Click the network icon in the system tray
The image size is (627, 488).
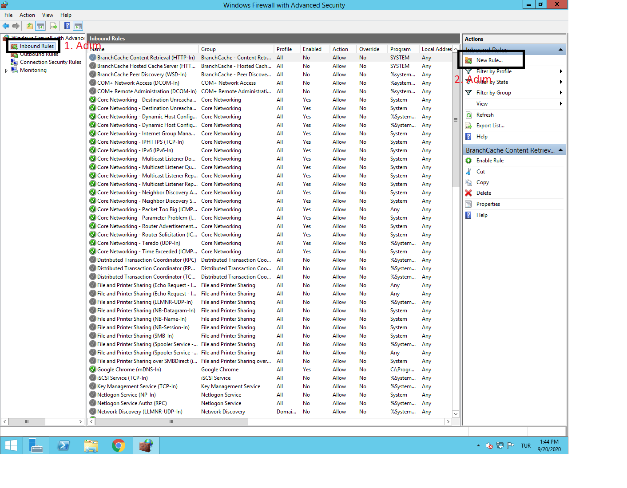(x=500, y=445)
